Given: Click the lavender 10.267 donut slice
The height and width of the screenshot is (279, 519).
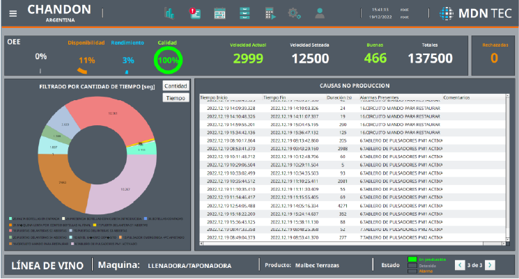Looking at the screenshot, I should (125, 189).
